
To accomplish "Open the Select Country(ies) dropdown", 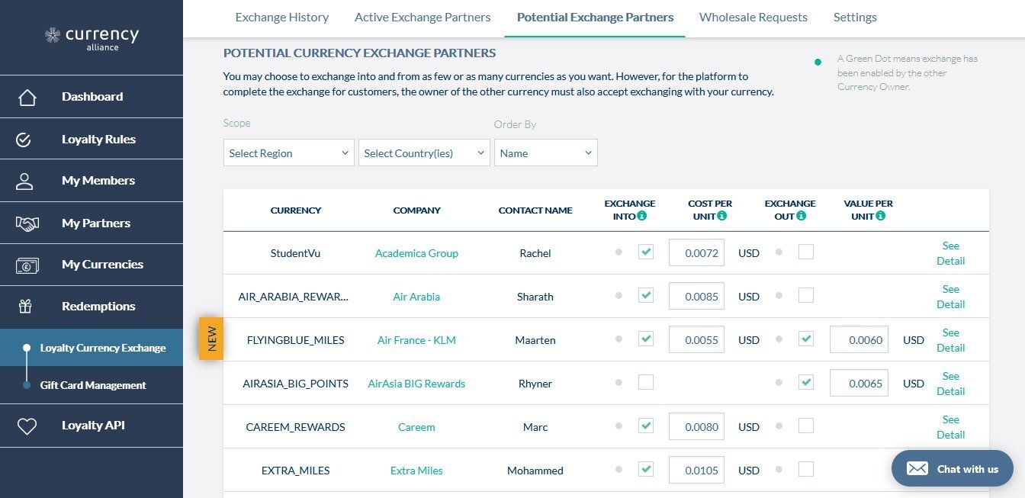I will coord(424,153).
